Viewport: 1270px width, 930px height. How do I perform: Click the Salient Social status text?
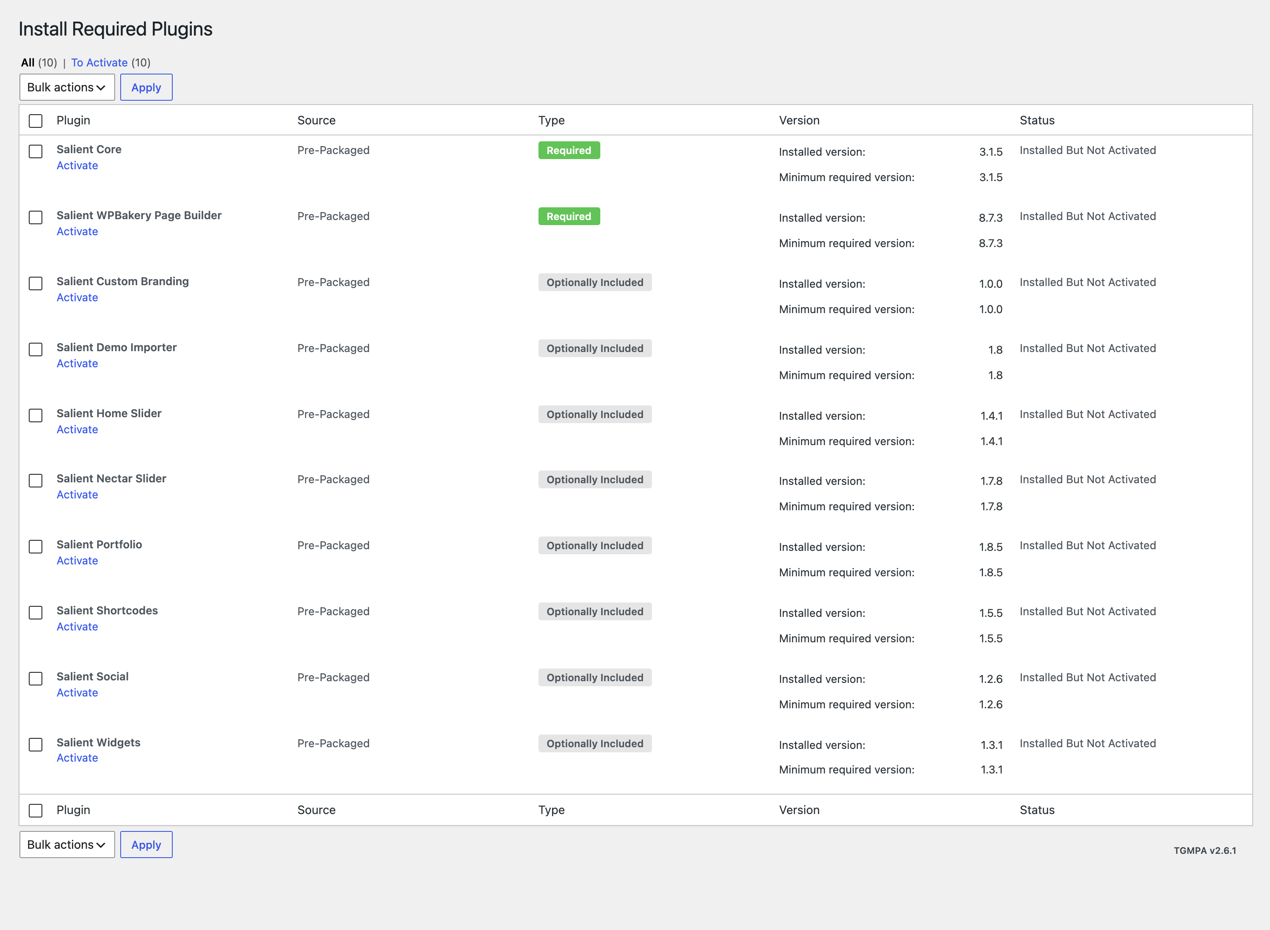point(1088,677)
